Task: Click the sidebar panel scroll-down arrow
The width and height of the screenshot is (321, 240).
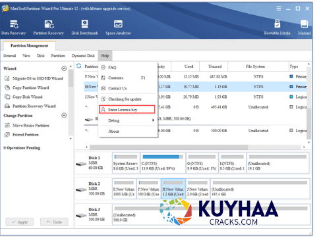Action: [x=71, y=139]
